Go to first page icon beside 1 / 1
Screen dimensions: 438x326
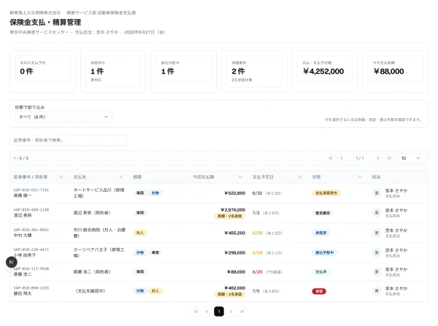[x=331, y=158]
